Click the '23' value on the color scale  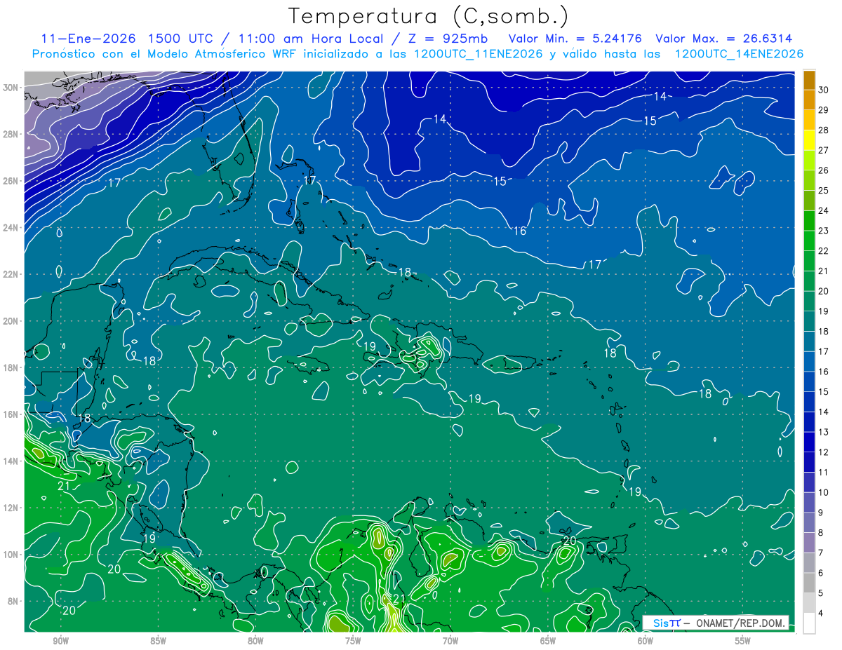pos(824,231)
